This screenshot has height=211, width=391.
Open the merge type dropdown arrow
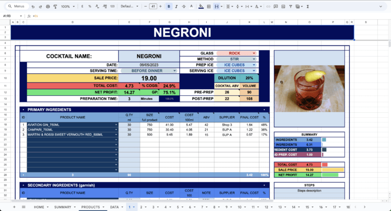(221, 7)
